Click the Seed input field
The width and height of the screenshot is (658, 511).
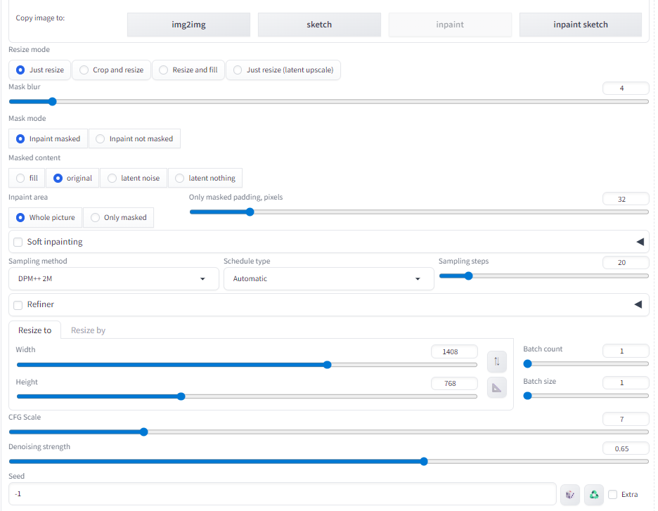pyautogui.click(x=281, y=494)
